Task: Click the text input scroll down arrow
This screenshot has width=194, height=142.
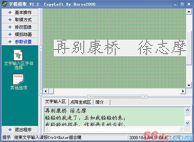Action: coord(187,123)
